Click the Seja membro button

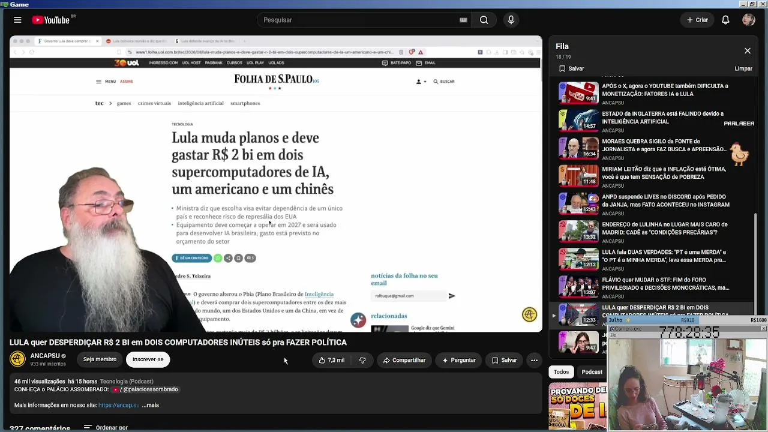click(x=100, y=359)
